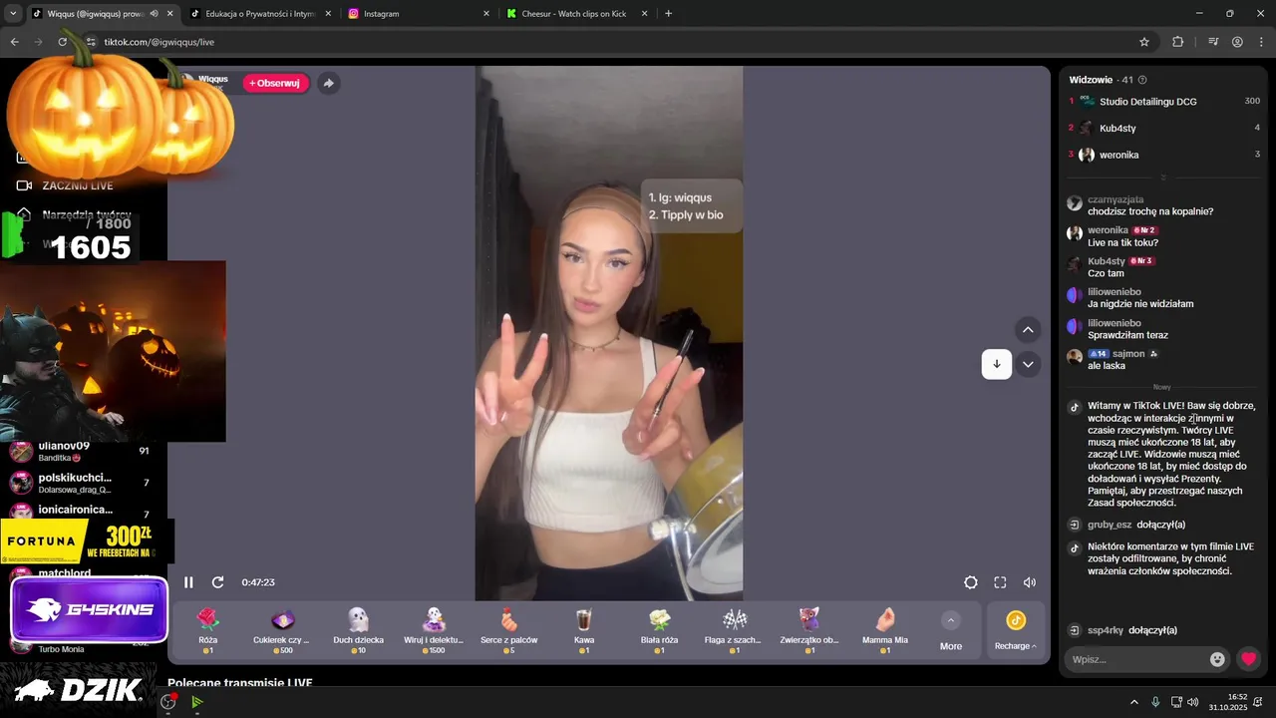
Task: View site information icon in address bar
Action: point(91,42)
